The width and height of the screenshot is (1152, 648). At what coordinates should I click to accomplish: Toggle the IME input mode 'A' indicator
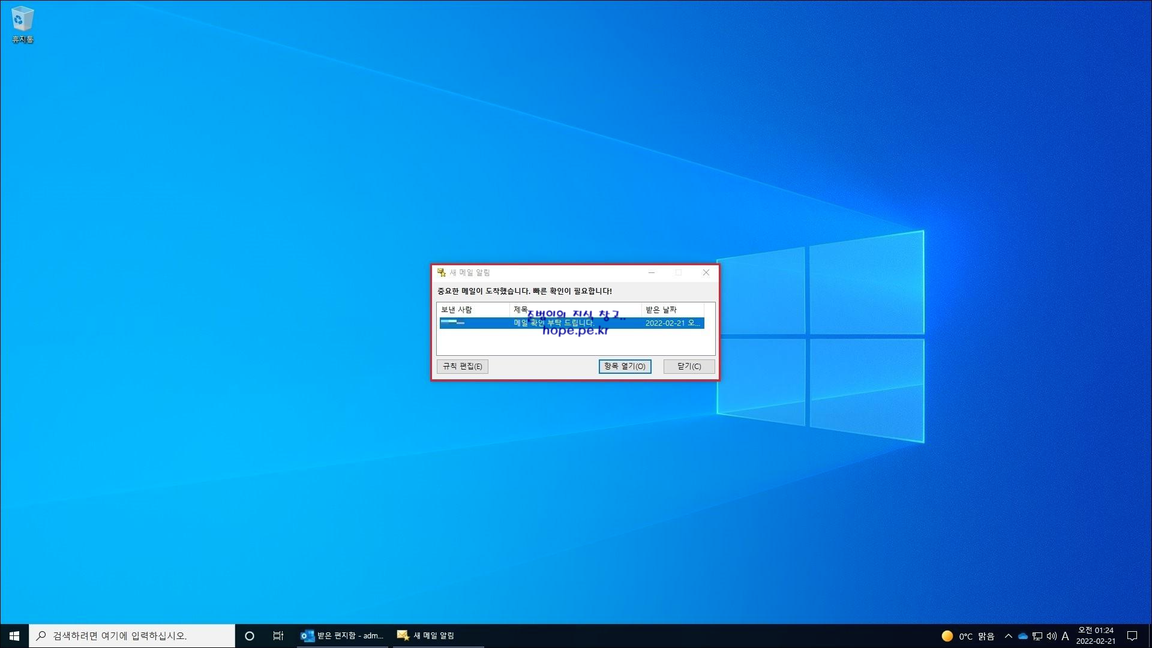pyautogui.click(x=1065, y=636)
